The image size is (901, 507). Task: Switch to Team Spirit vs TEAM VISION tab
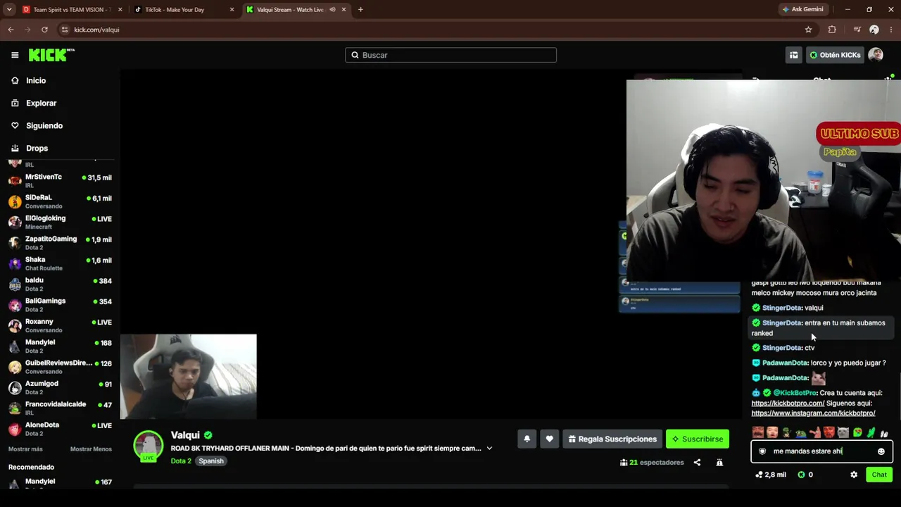pos(73,10)
